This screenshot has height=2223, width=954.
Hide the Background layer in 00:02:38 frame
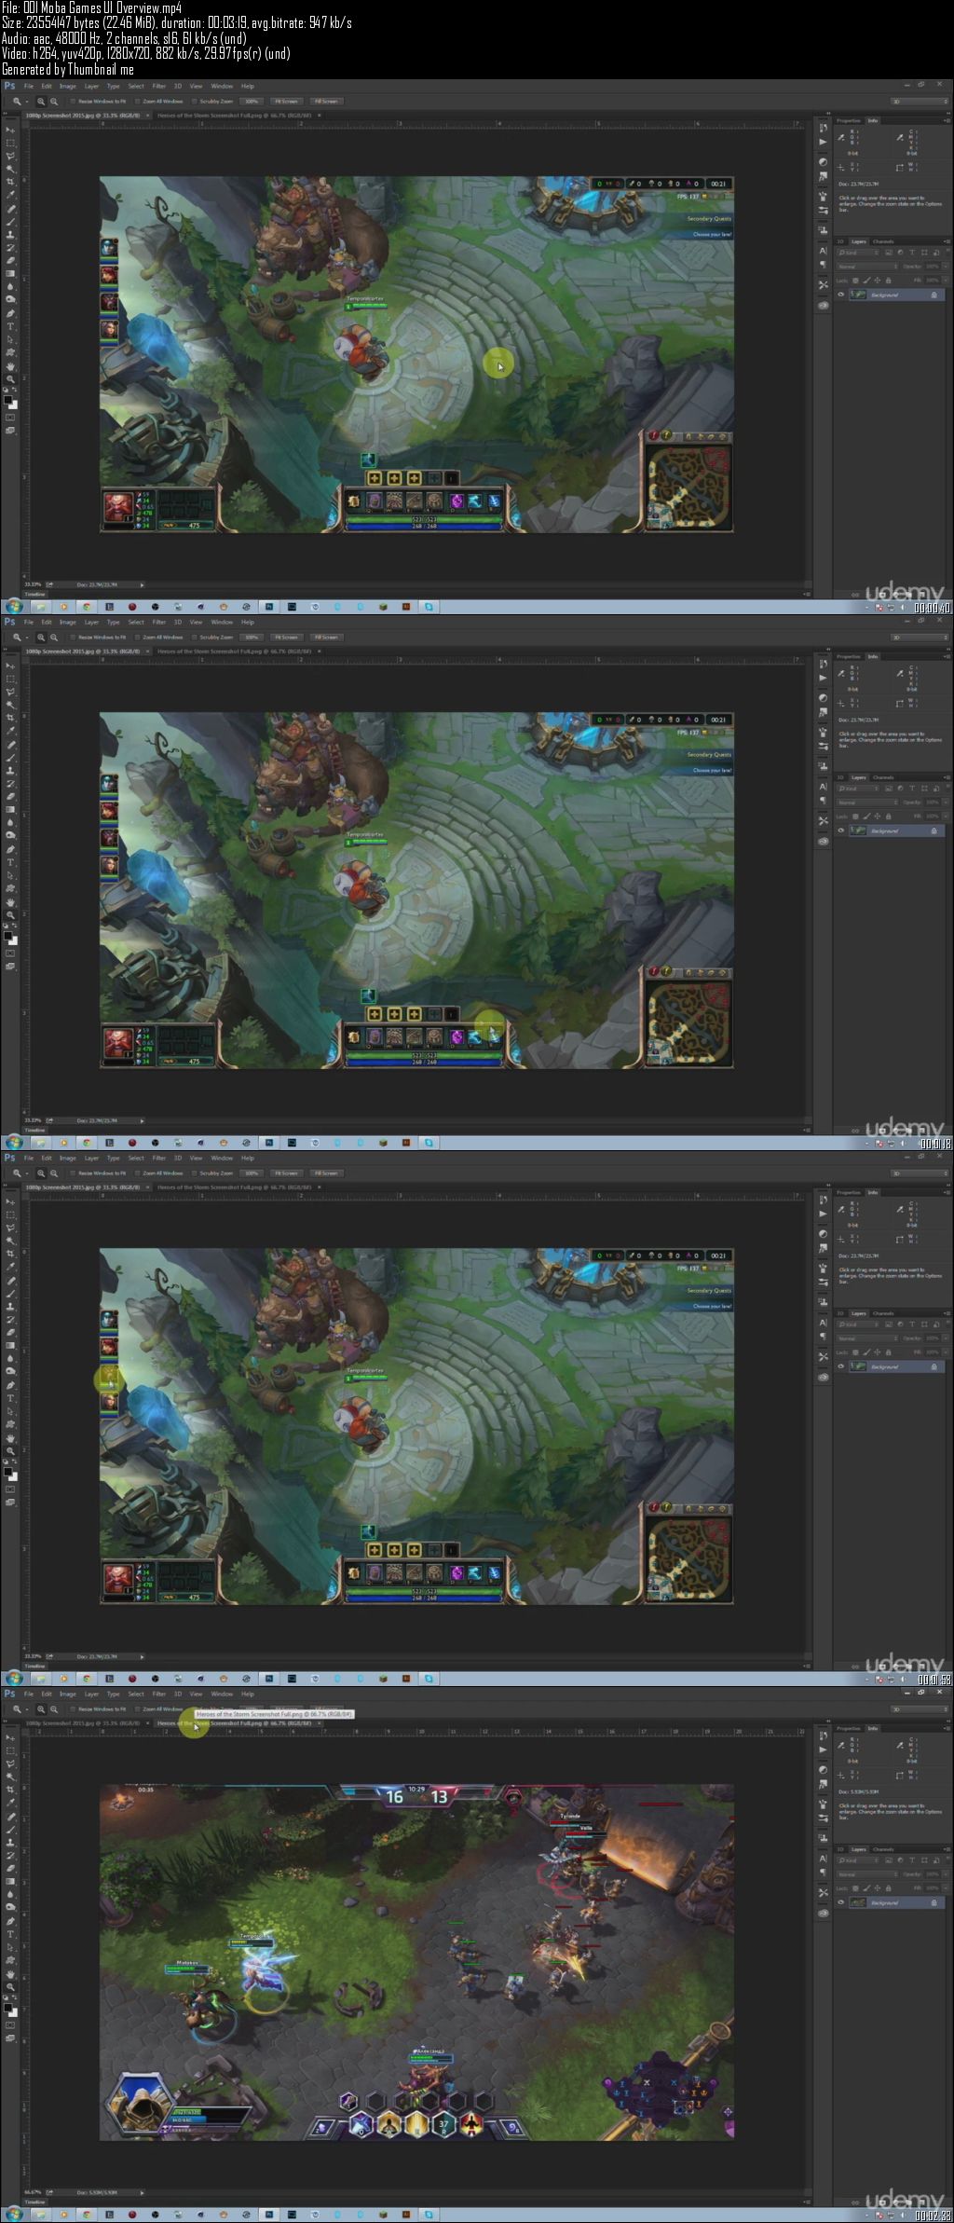(841, 1902)
